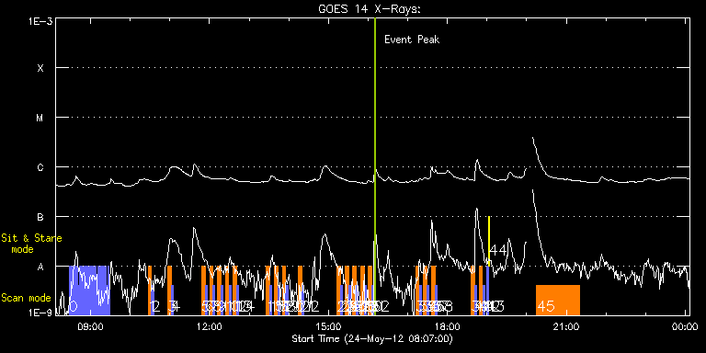Select the large orange block labeled 45

pyautogui.click(x=558, y=300)
